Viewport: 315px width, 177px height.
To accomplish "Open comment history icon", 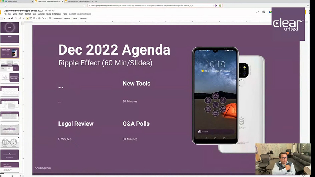I will (x=264, y=12).
